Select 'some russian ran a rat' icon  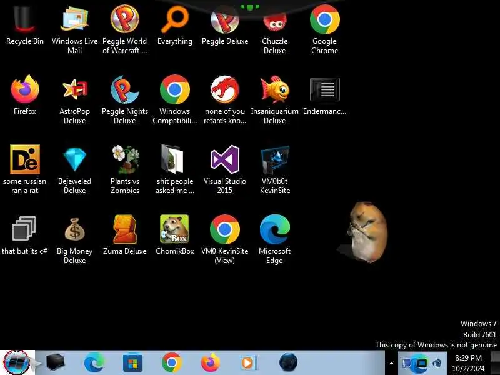click(x=25, y=169)
